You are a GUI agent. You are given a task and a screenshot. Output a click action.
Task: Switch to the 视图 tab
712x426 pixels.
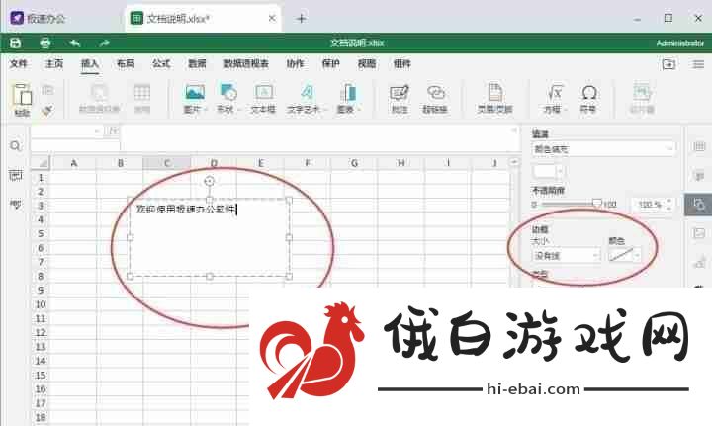point(367,64)
